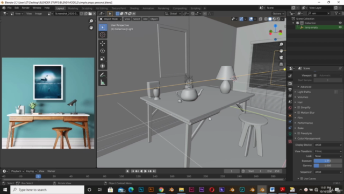344x194 pixels.
Task: Open the Keying menu in timeline
Action: tap(31, 171)
